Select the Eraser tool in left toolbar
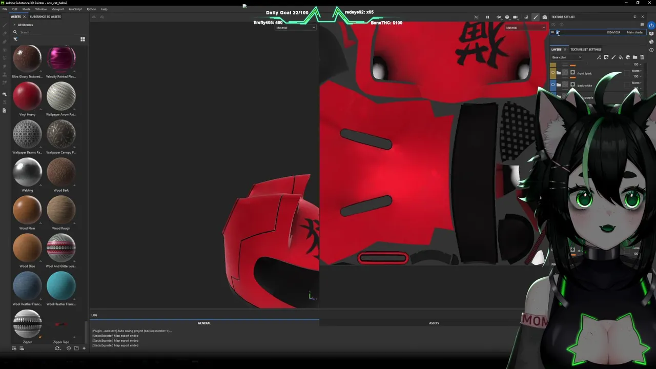Screen dimensions: 656x369 [x=5, y=33]
